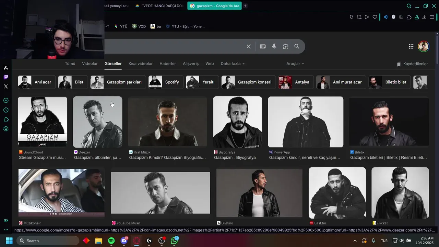
Task: Take a snapshot with the toolbar capture icon
Action: click(359, 17)
